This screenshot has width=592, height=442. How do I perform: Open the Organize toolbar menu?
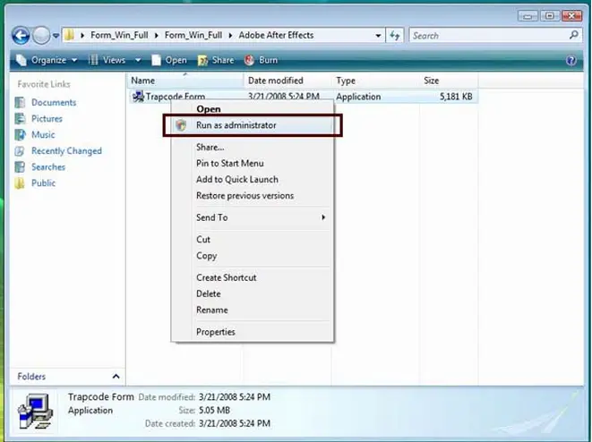[x=47, y=60]
